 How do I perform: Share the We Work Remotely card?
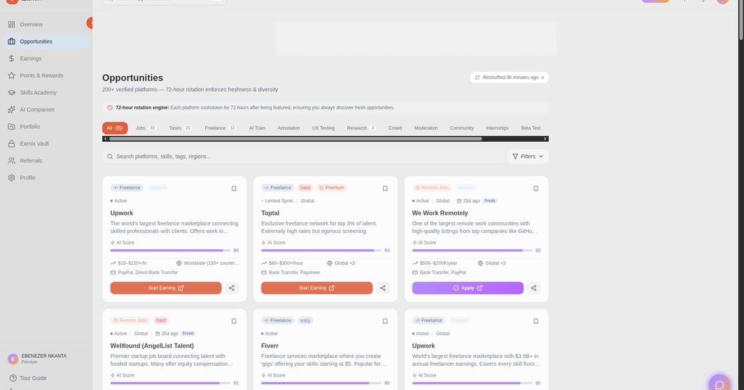pyautogui.click(x=533, y=288)
